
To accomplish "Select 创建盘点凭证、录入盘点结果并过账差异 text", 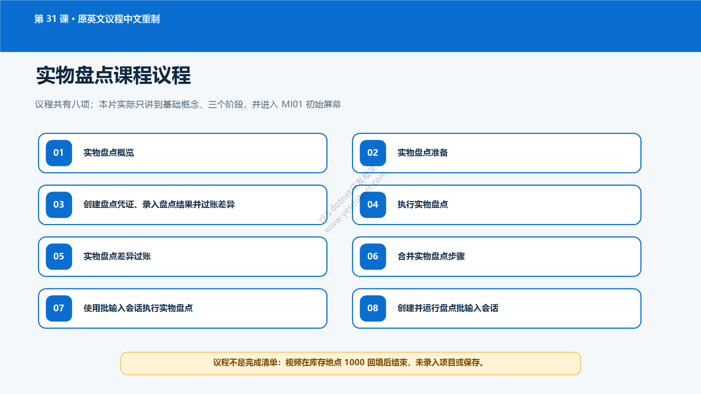I will tap(159, 205).
